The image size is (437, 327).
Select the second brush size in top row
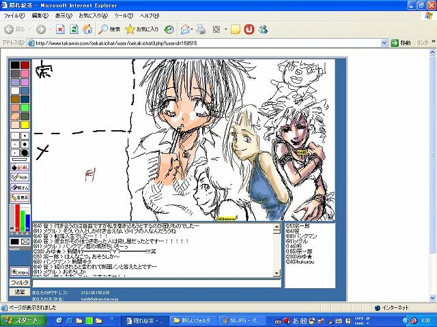pyautogui.click(x=25, y=136)
